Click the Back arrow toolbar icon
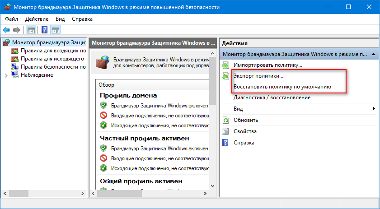380x209 pixels. point(6,30)
